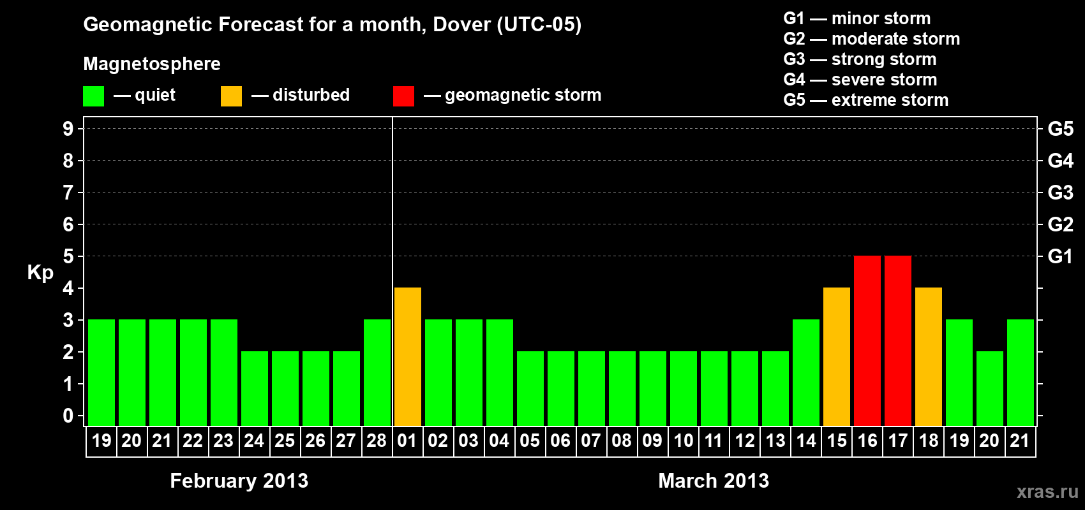This screenshot has height=510, width=1085.
Task: Click the G4 label on right axis
Action: [x=1061, y=161]
